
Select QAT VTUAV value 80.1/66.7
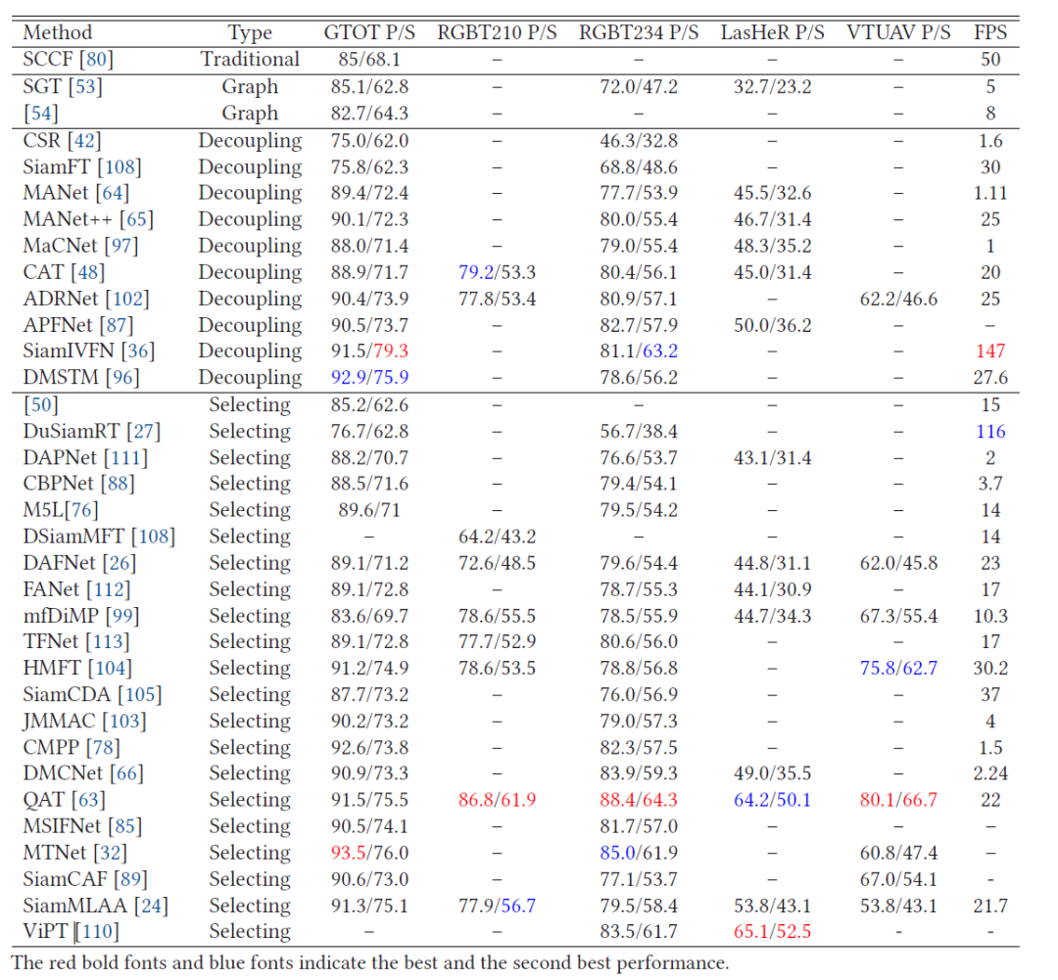pyautogui.click(x=898, y=800)
